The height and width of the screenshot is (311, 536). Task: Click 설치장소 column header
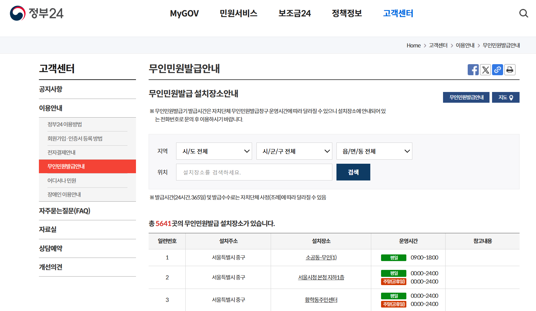(x=321, y=241)
